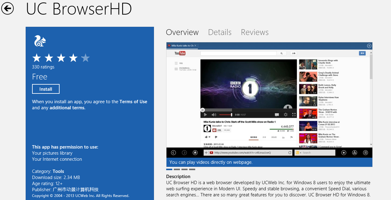
Task: Click 'Your pictures library' permission text
Action: 52,153
